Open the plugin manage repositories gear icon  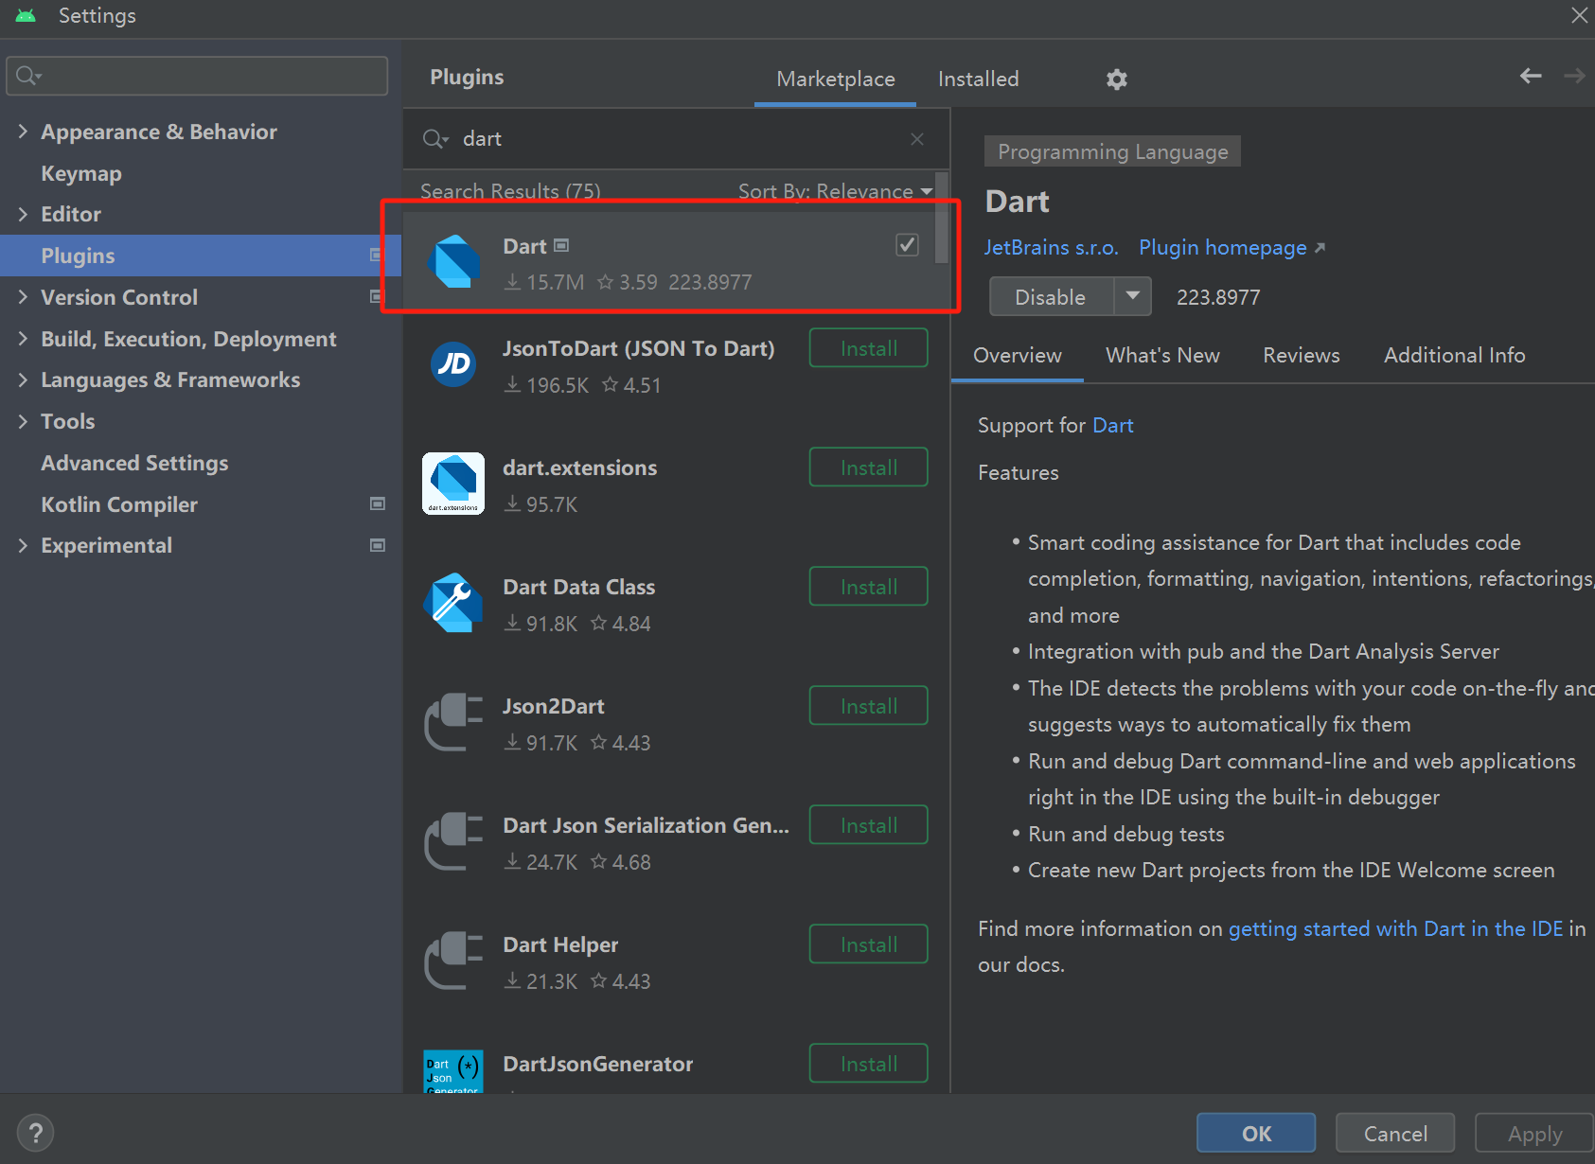click(1116, 79)
